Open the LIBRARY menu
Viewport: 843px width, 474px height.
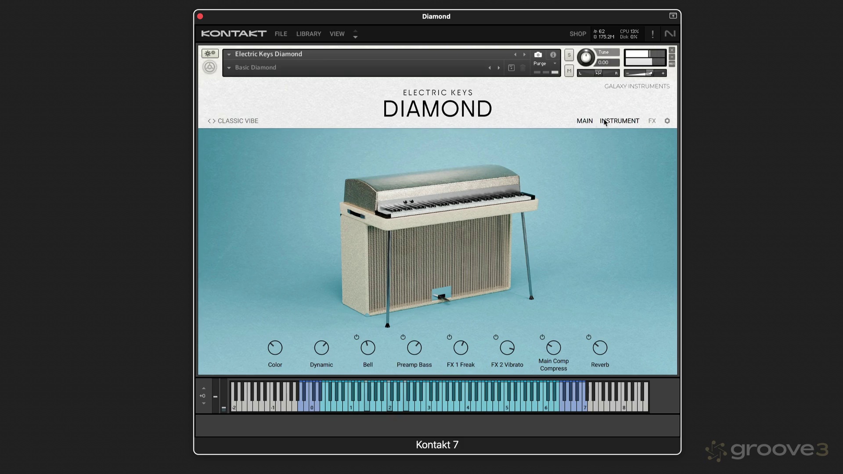(309, 34)
